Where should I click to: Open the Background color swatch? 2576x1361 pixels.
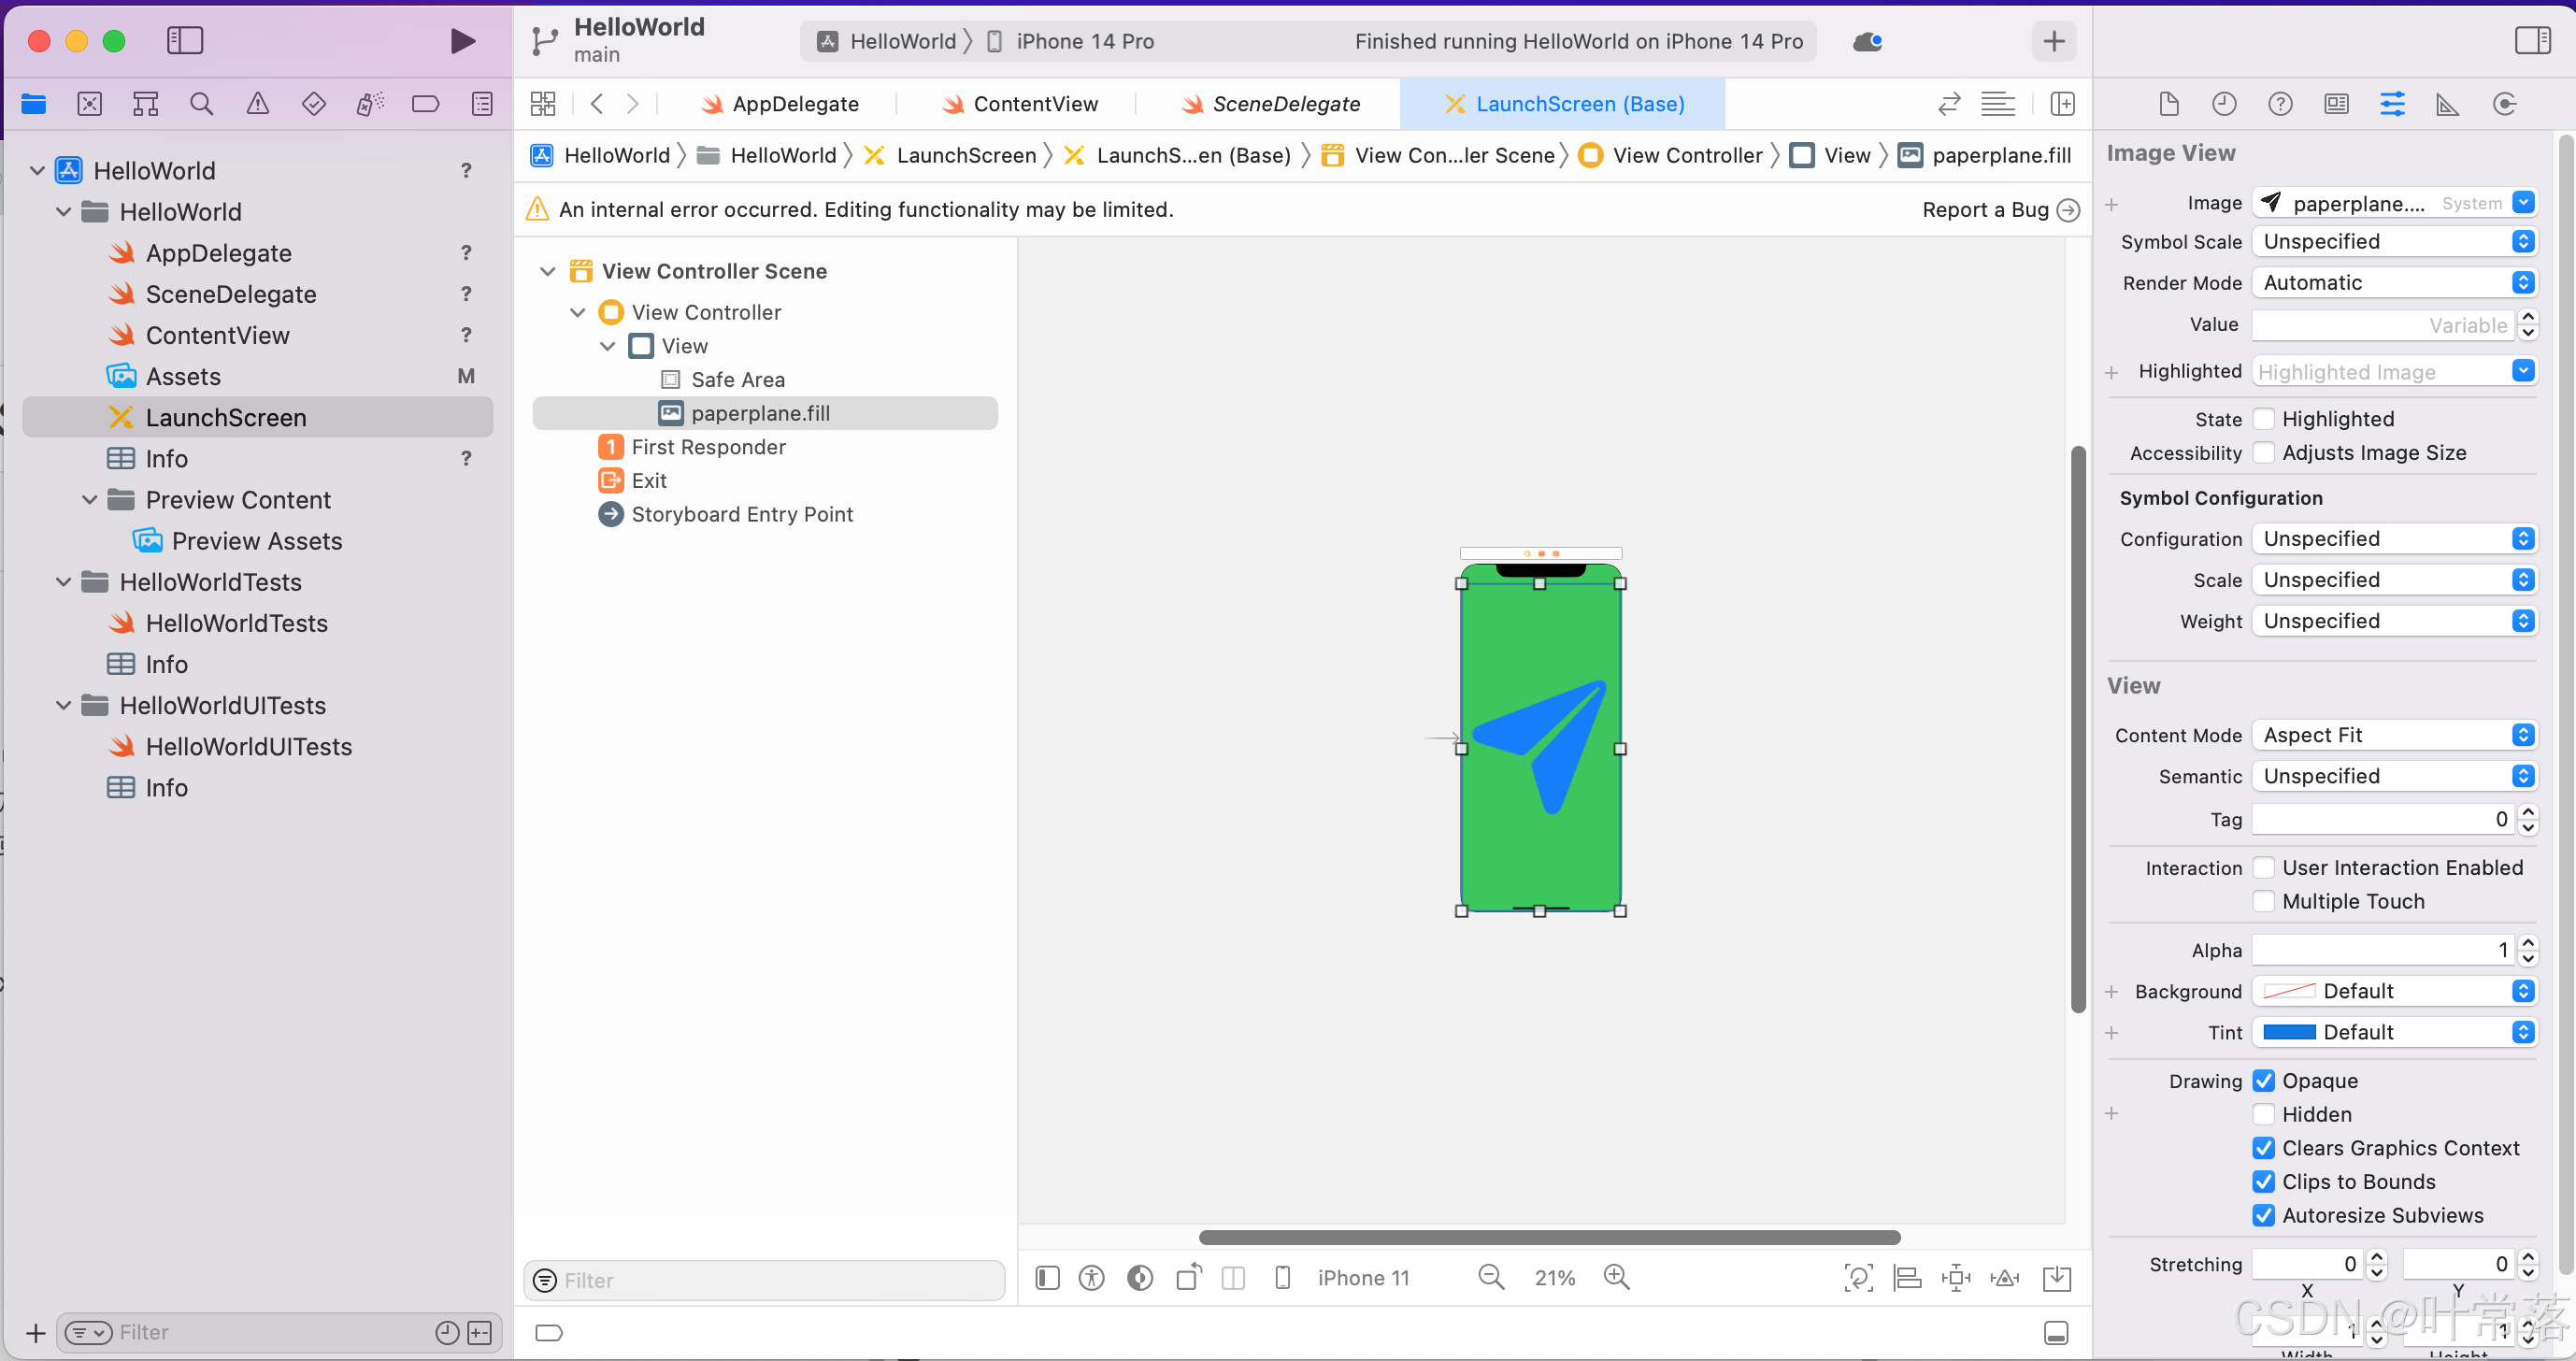tap(2289, 992)
